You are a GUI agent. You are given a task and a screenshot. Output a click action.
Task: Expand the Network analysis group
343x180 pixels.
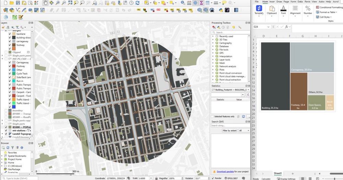click(213, 66)
